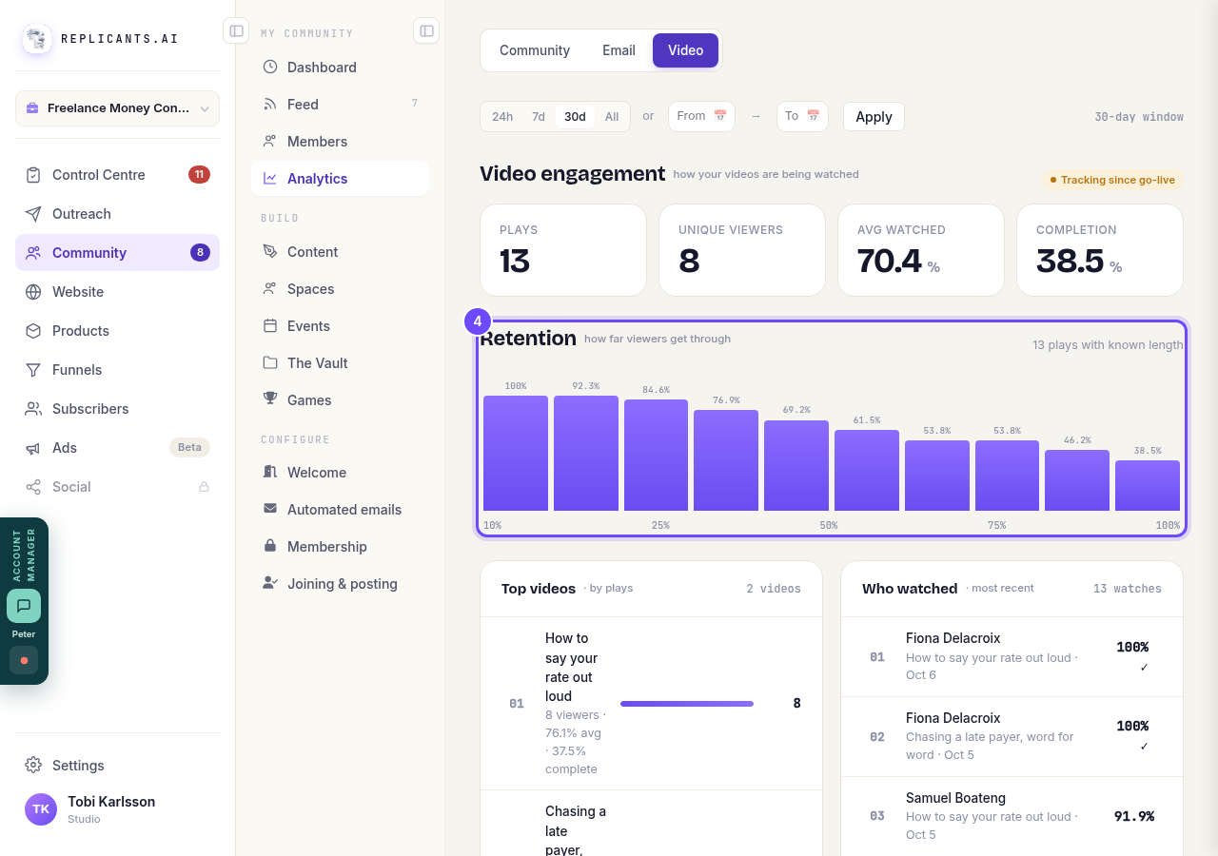Collapse the My Community panel icon
The width and height of the screenshot is (1218, 856).
[426, 30]
